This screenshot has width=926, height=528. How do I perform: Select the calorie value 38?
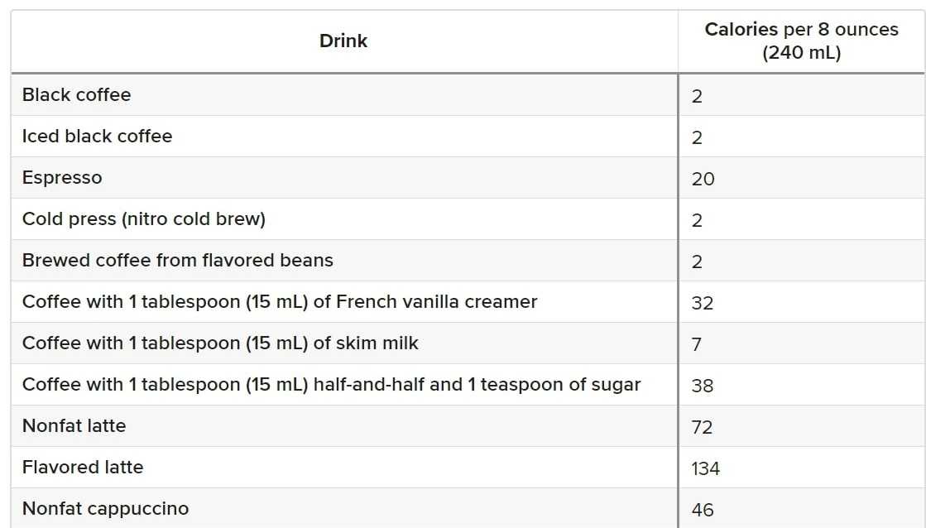coord(702,386)
